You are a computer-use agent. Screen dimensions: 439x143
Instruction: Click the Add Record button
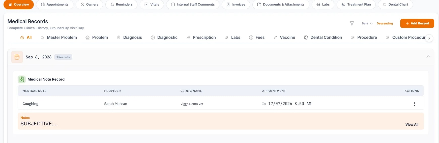pyautogui.click(x=417, y=23)
